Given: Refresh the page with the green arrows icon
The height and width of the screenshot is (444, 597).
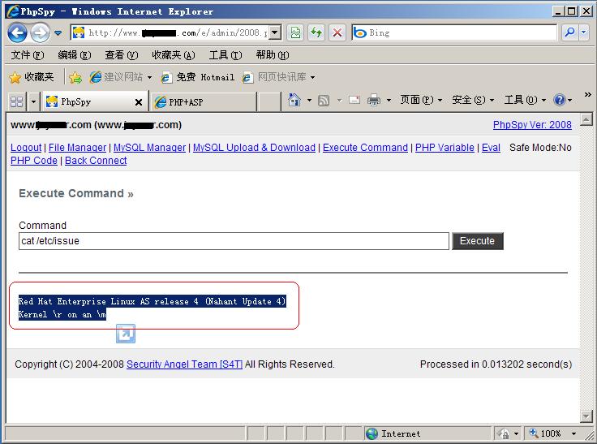Looking at the screenshot, I should (x=316, y=32).
